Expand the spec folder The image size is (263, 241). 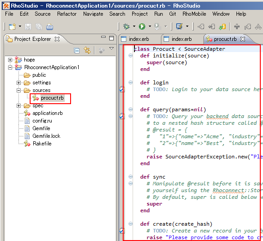coord(18,105)
